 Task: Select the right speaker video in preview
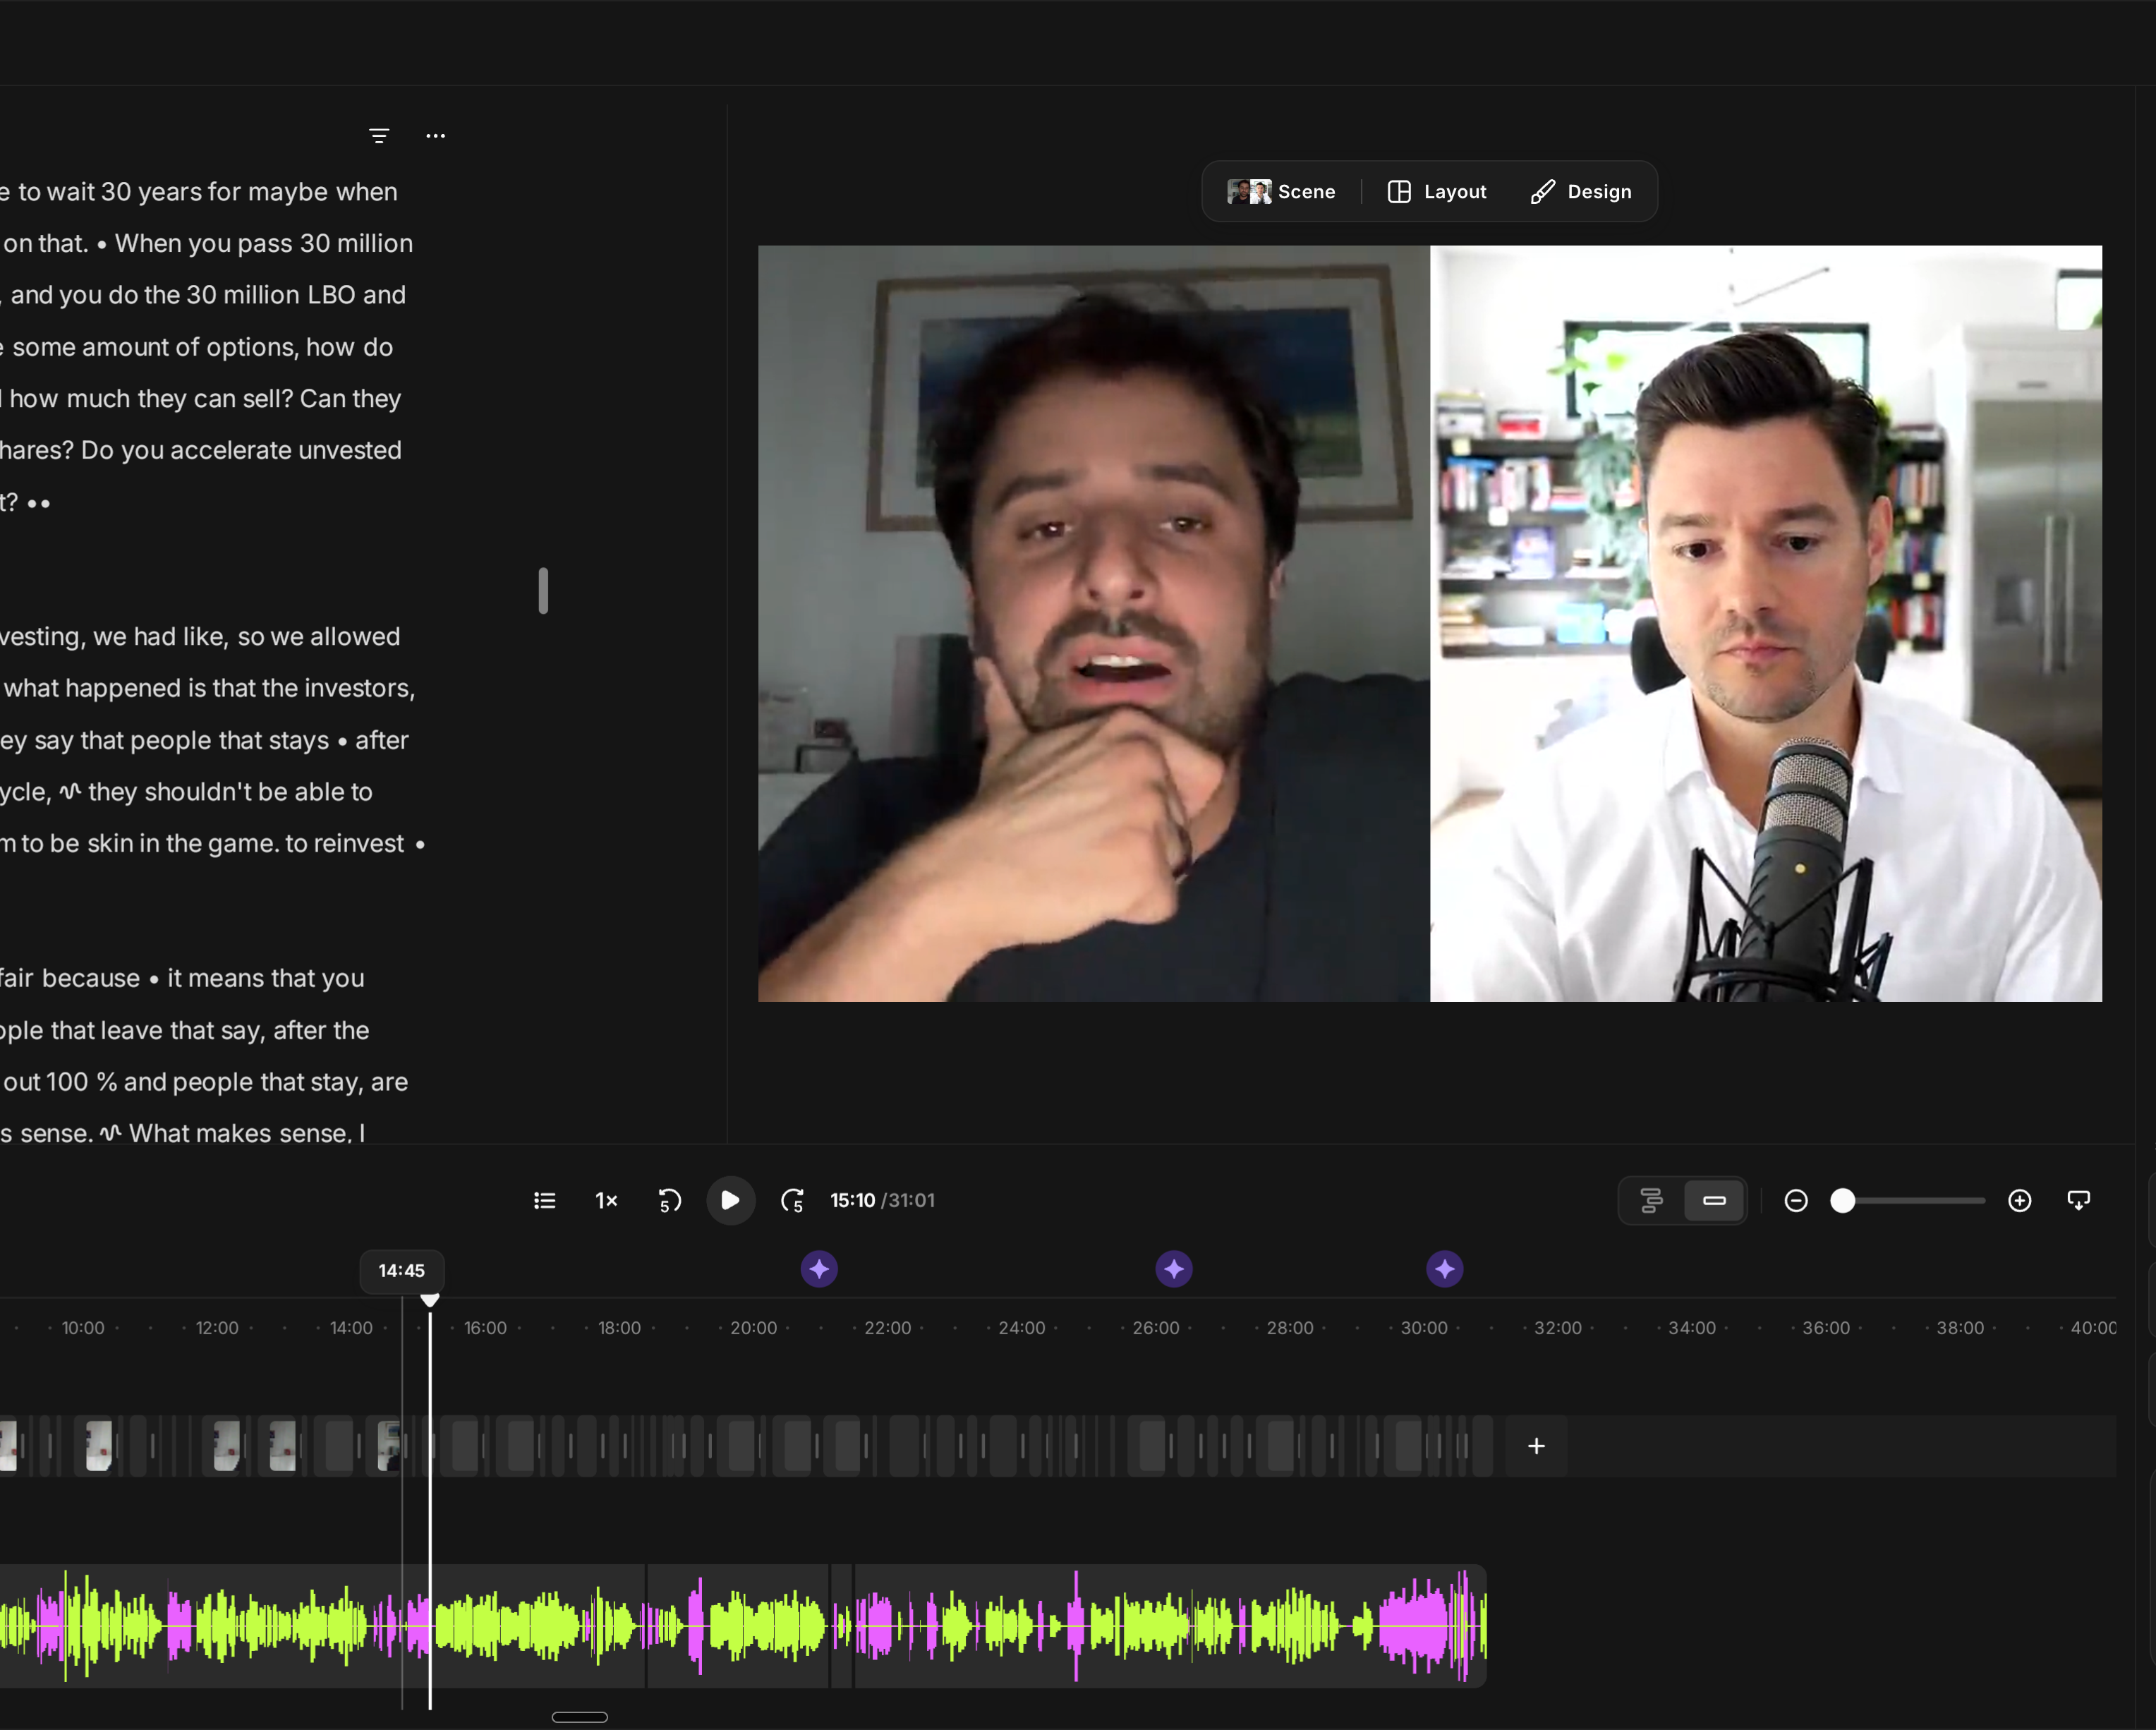tap(1766, 624)
